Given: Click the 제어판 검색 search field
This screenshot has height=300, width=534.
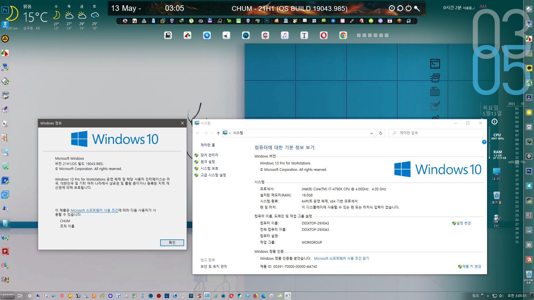Looking at the screenshot, I should click(x=436, y=133).
